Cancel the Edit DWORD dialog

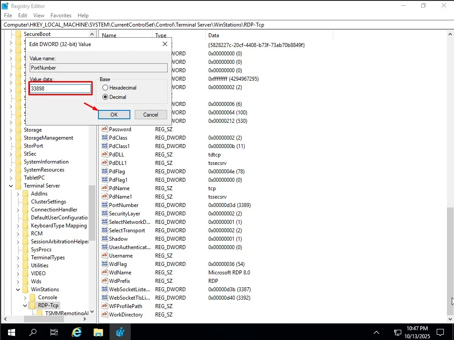(150, 114)
